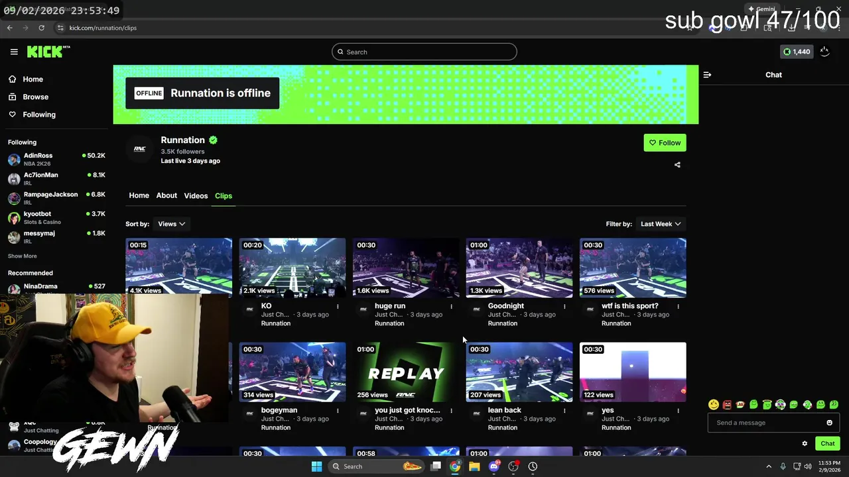
Task: Play the huge run clip thumbnail
Action: pyautogui.click(x=406, y=268)
